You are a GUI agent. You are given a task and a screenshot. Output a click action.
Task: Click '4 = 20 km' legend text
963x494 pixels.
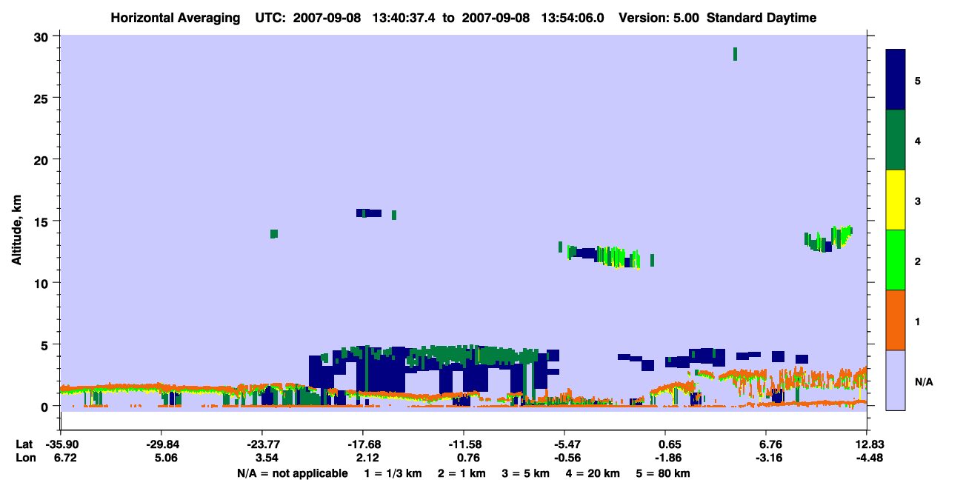tap(592, 473)
